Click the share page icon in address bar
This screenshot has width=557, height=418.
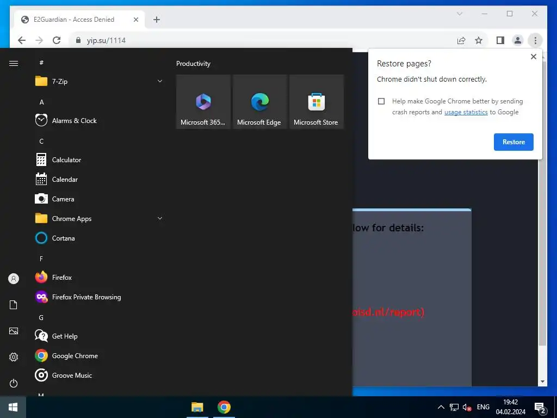(x=461, y=40)
